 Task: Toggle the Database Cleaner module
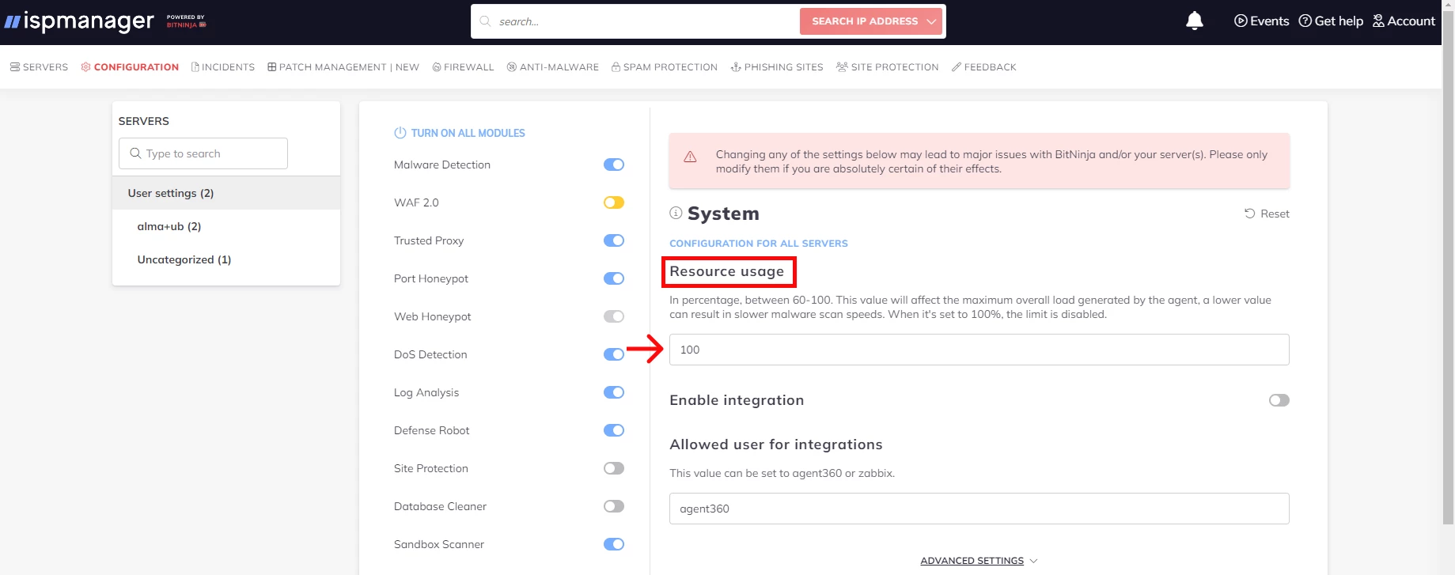tap(614, 506)
